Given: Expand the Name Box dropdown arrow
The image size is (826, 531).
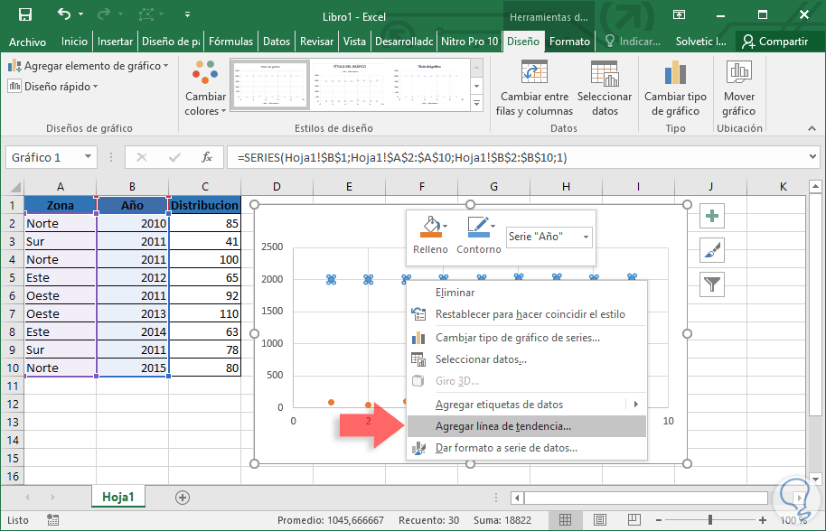Looking at the screenshot, I should tap(89, 157).
